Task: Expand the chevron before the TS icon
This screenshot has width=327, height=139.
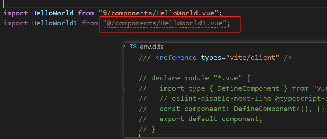Action: point(125,46)
